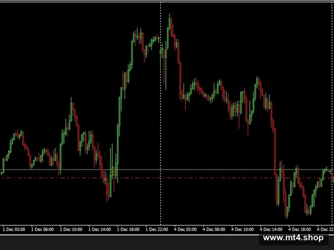The height and width of the screenshot is (250, 334).
Task: Click the '1 Dec 14:00' time label
Action: [x=100, y=229]
